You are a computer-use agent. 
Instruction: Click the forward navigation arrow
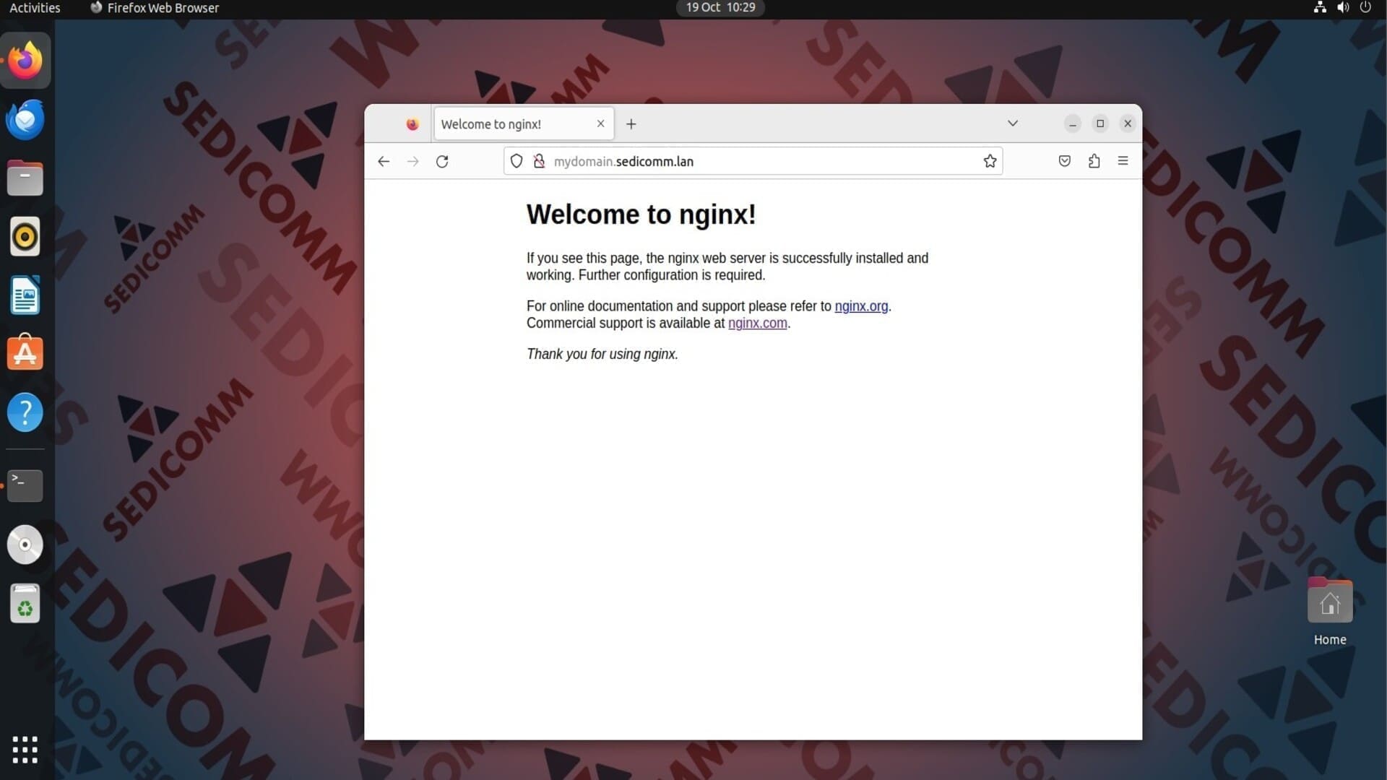point(413,161)
